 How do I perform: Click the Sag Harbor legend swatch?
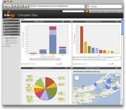point(74,57)
